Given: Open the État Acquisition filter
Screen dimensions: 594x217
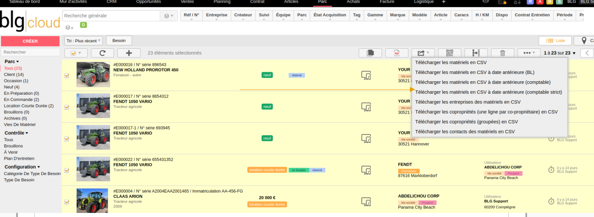Looking at the screenshot, I should 330,15.
